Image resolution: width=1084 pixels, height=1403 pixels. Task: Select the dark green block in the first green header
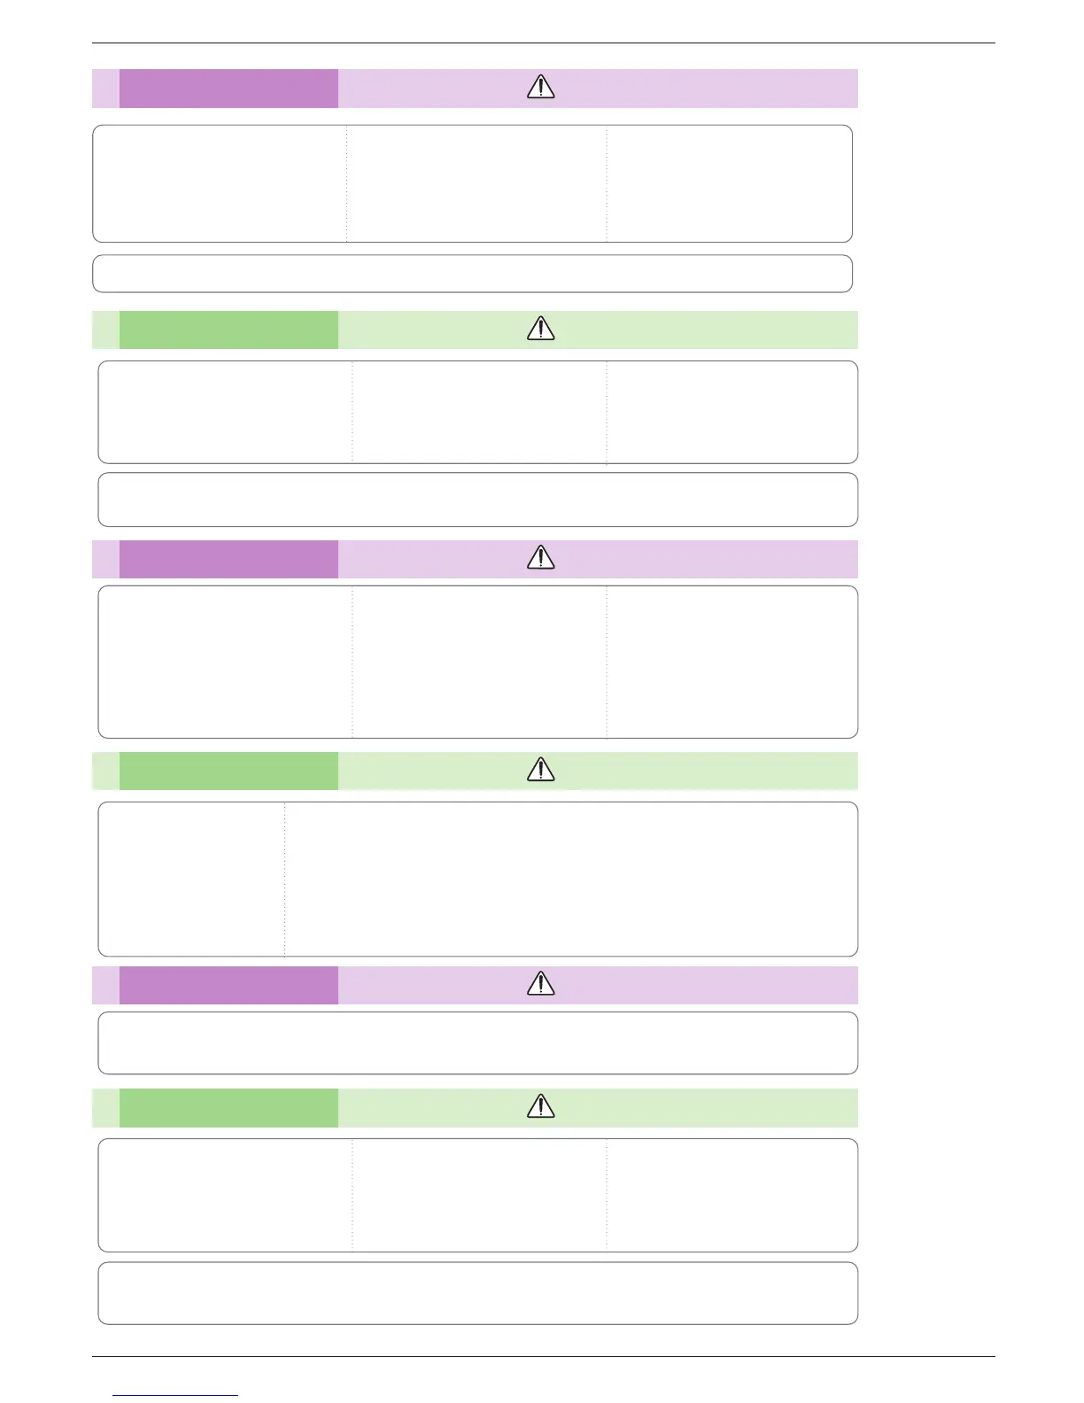pos(228,329)
